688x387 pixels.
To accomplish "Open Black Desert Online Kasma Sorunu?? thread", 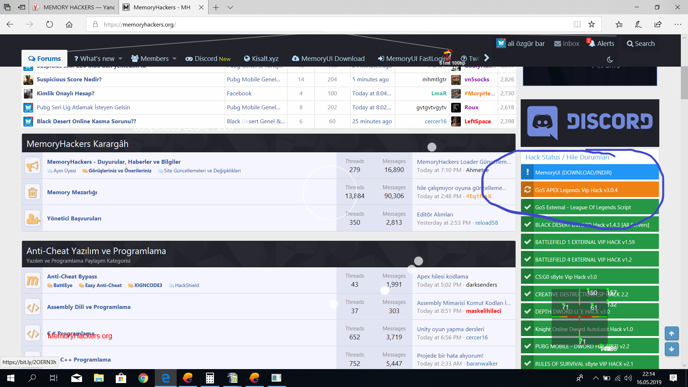I will (x=86, y=121).
